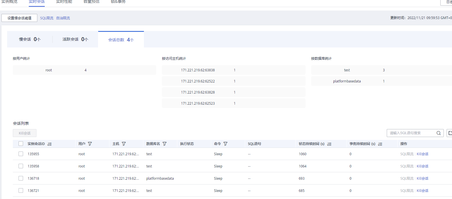
Task: Sort by 事务持续时间 column icon
Action: click(x=380, y=144)
